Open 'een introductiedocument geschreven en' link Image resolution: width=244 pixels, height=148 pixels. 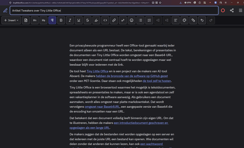[x=141, y=123]
